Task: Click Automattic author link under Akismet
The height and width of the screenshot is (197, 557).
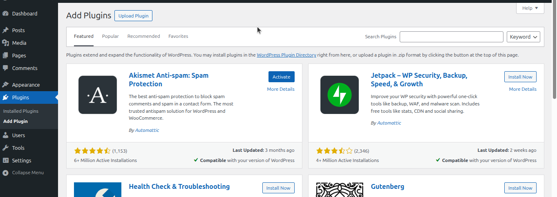Action: tap(147, 130)
